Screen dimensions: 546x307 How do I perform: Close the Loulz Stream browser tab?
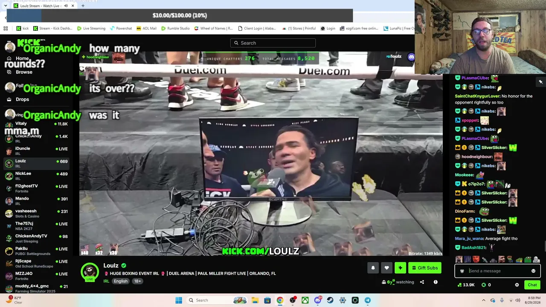click(73, 6)
